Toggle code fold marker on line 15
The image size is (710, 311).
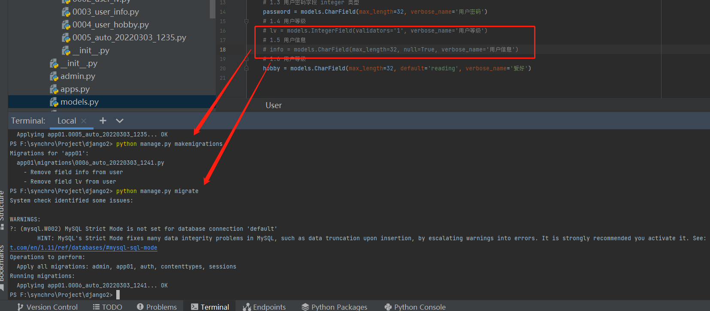click(246, 21)
